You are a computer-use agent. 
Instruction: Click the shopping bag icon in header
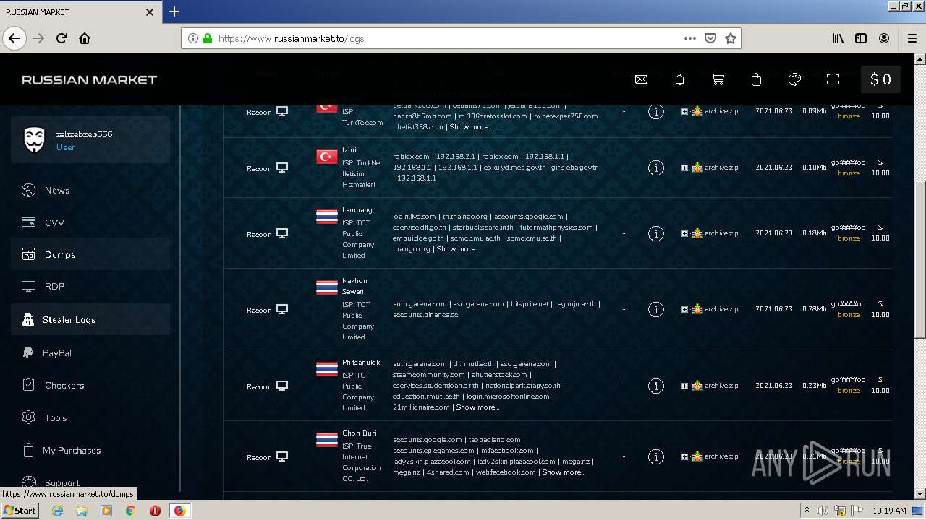pyautogui.click(x=757, y=79)
